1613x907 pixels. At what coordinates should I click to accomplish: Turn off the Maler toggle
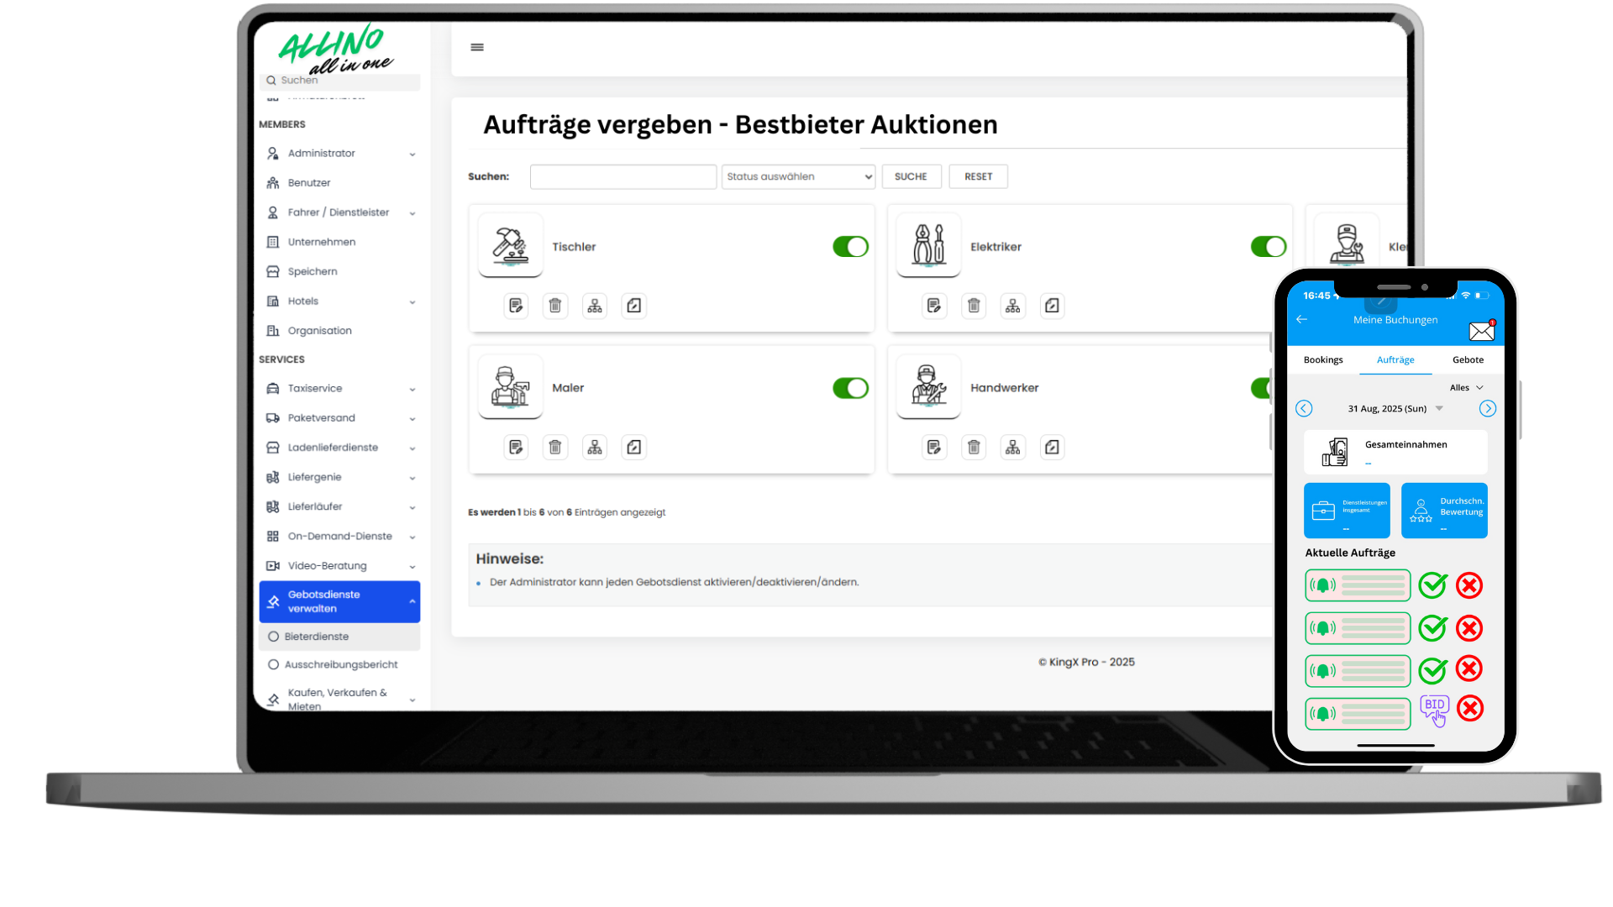pyautogui.click(x=850, y=388)
